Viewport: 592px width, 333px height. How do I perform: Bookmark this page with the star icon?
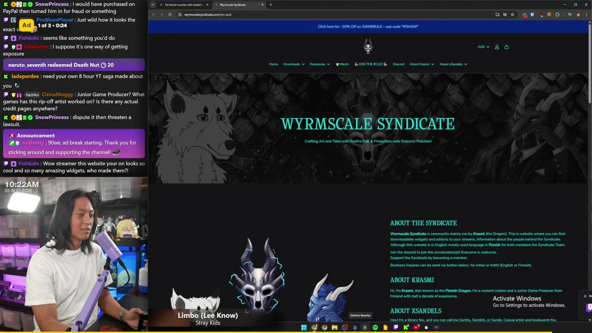click(512, 14)
